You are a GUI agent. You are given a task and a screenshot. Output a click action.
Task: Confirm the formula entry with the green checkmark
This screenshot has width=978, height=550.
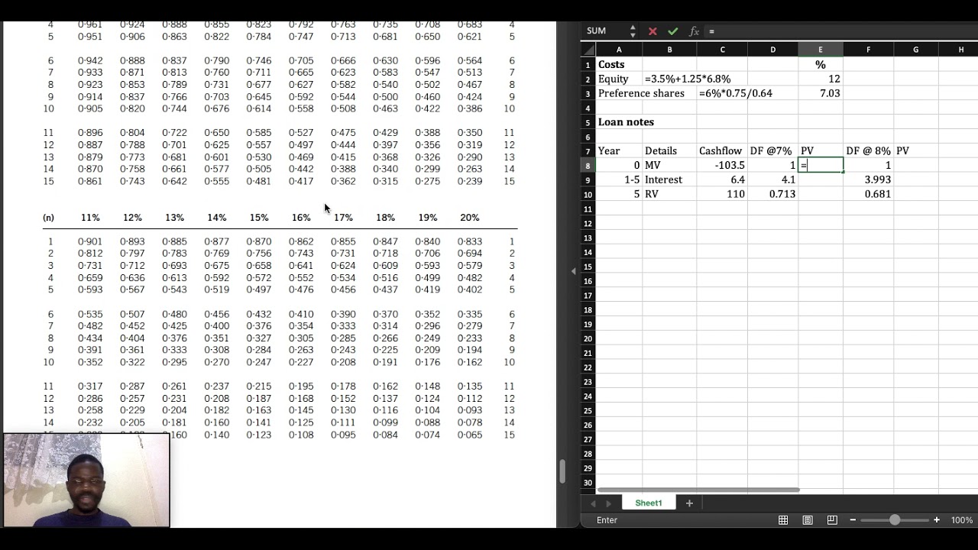pos(672,31)
